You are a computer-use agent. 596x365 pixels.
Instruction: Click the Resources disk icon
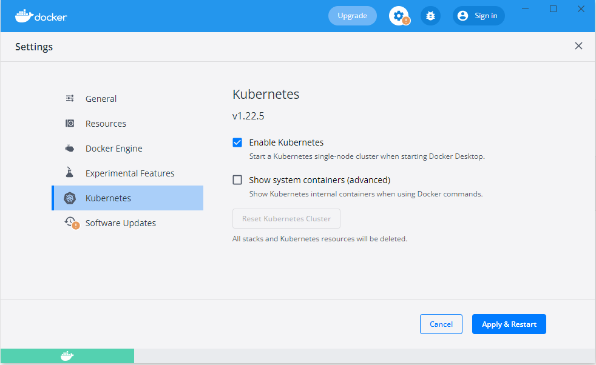pyautogui.click(x=70, y=124)
